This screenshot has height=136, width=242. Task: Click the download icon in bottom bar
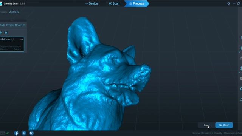click(24, 133)
